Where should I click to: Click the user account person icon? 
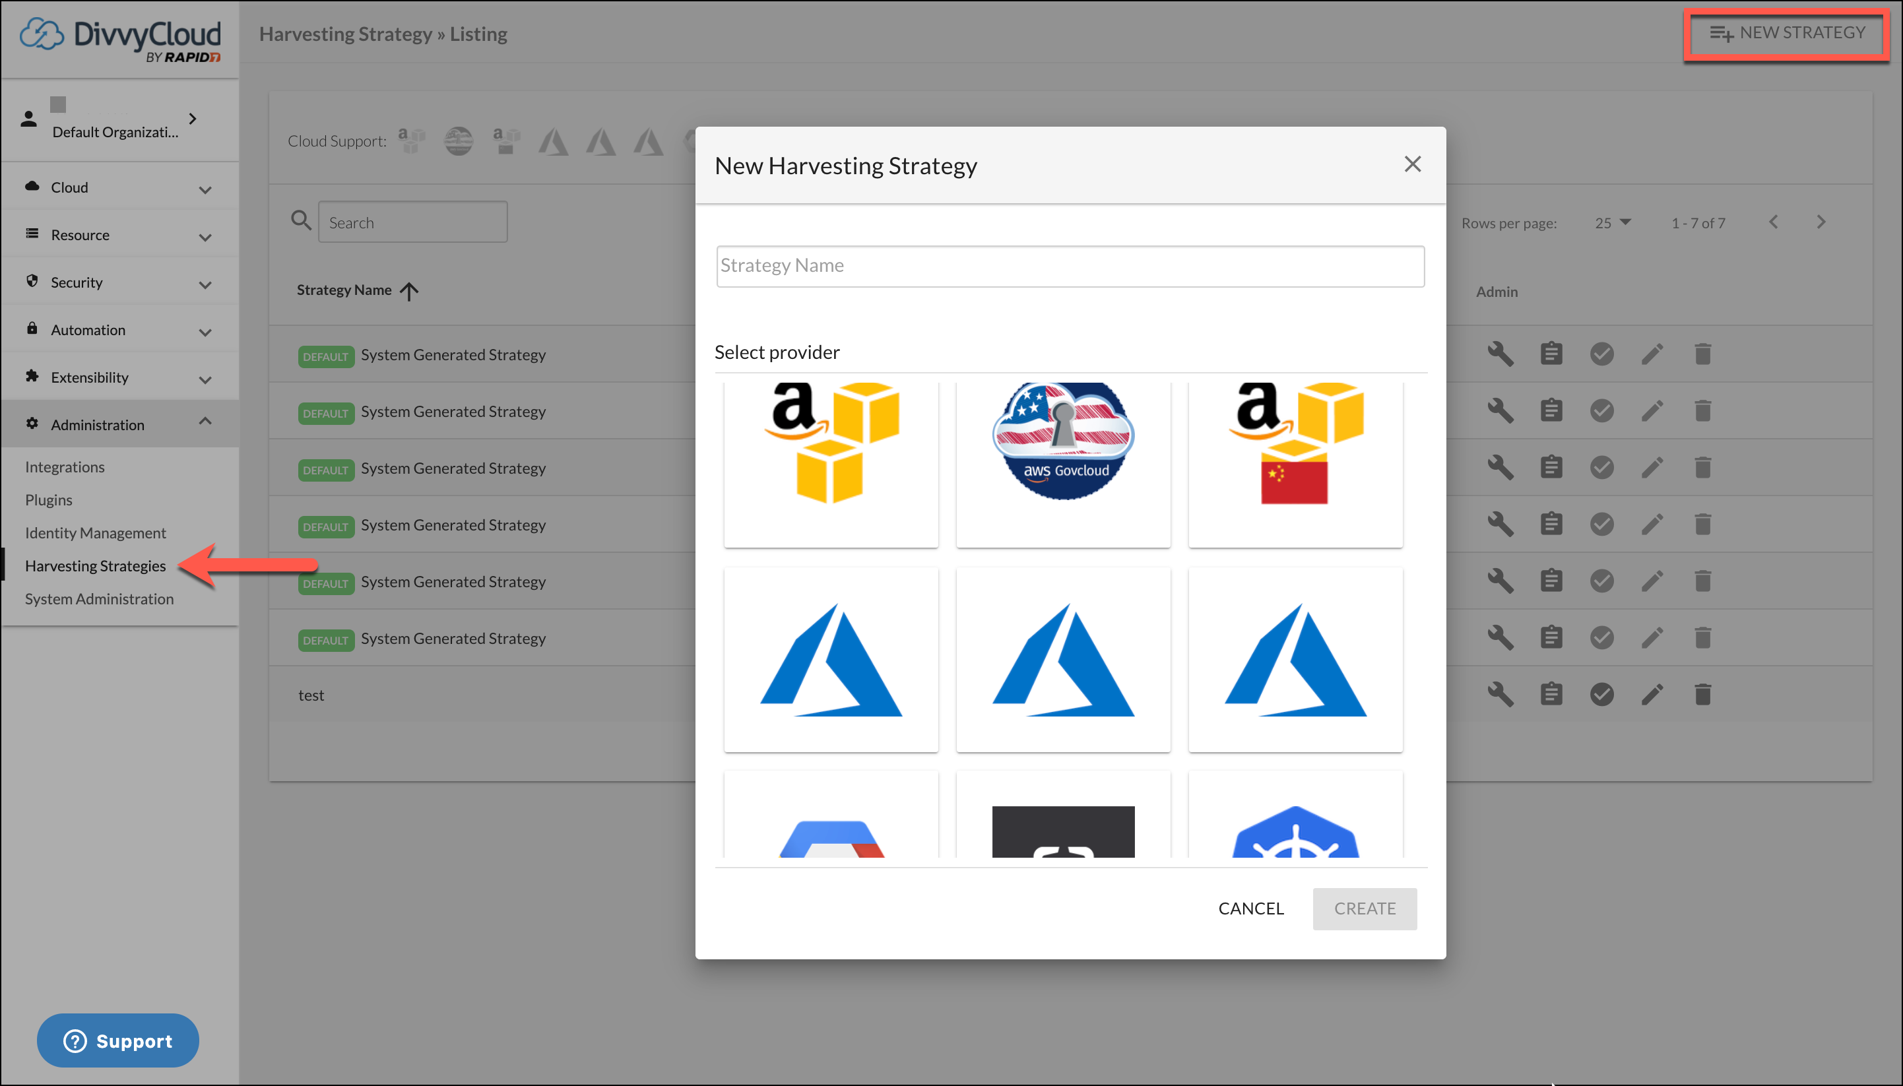(28, 119)
